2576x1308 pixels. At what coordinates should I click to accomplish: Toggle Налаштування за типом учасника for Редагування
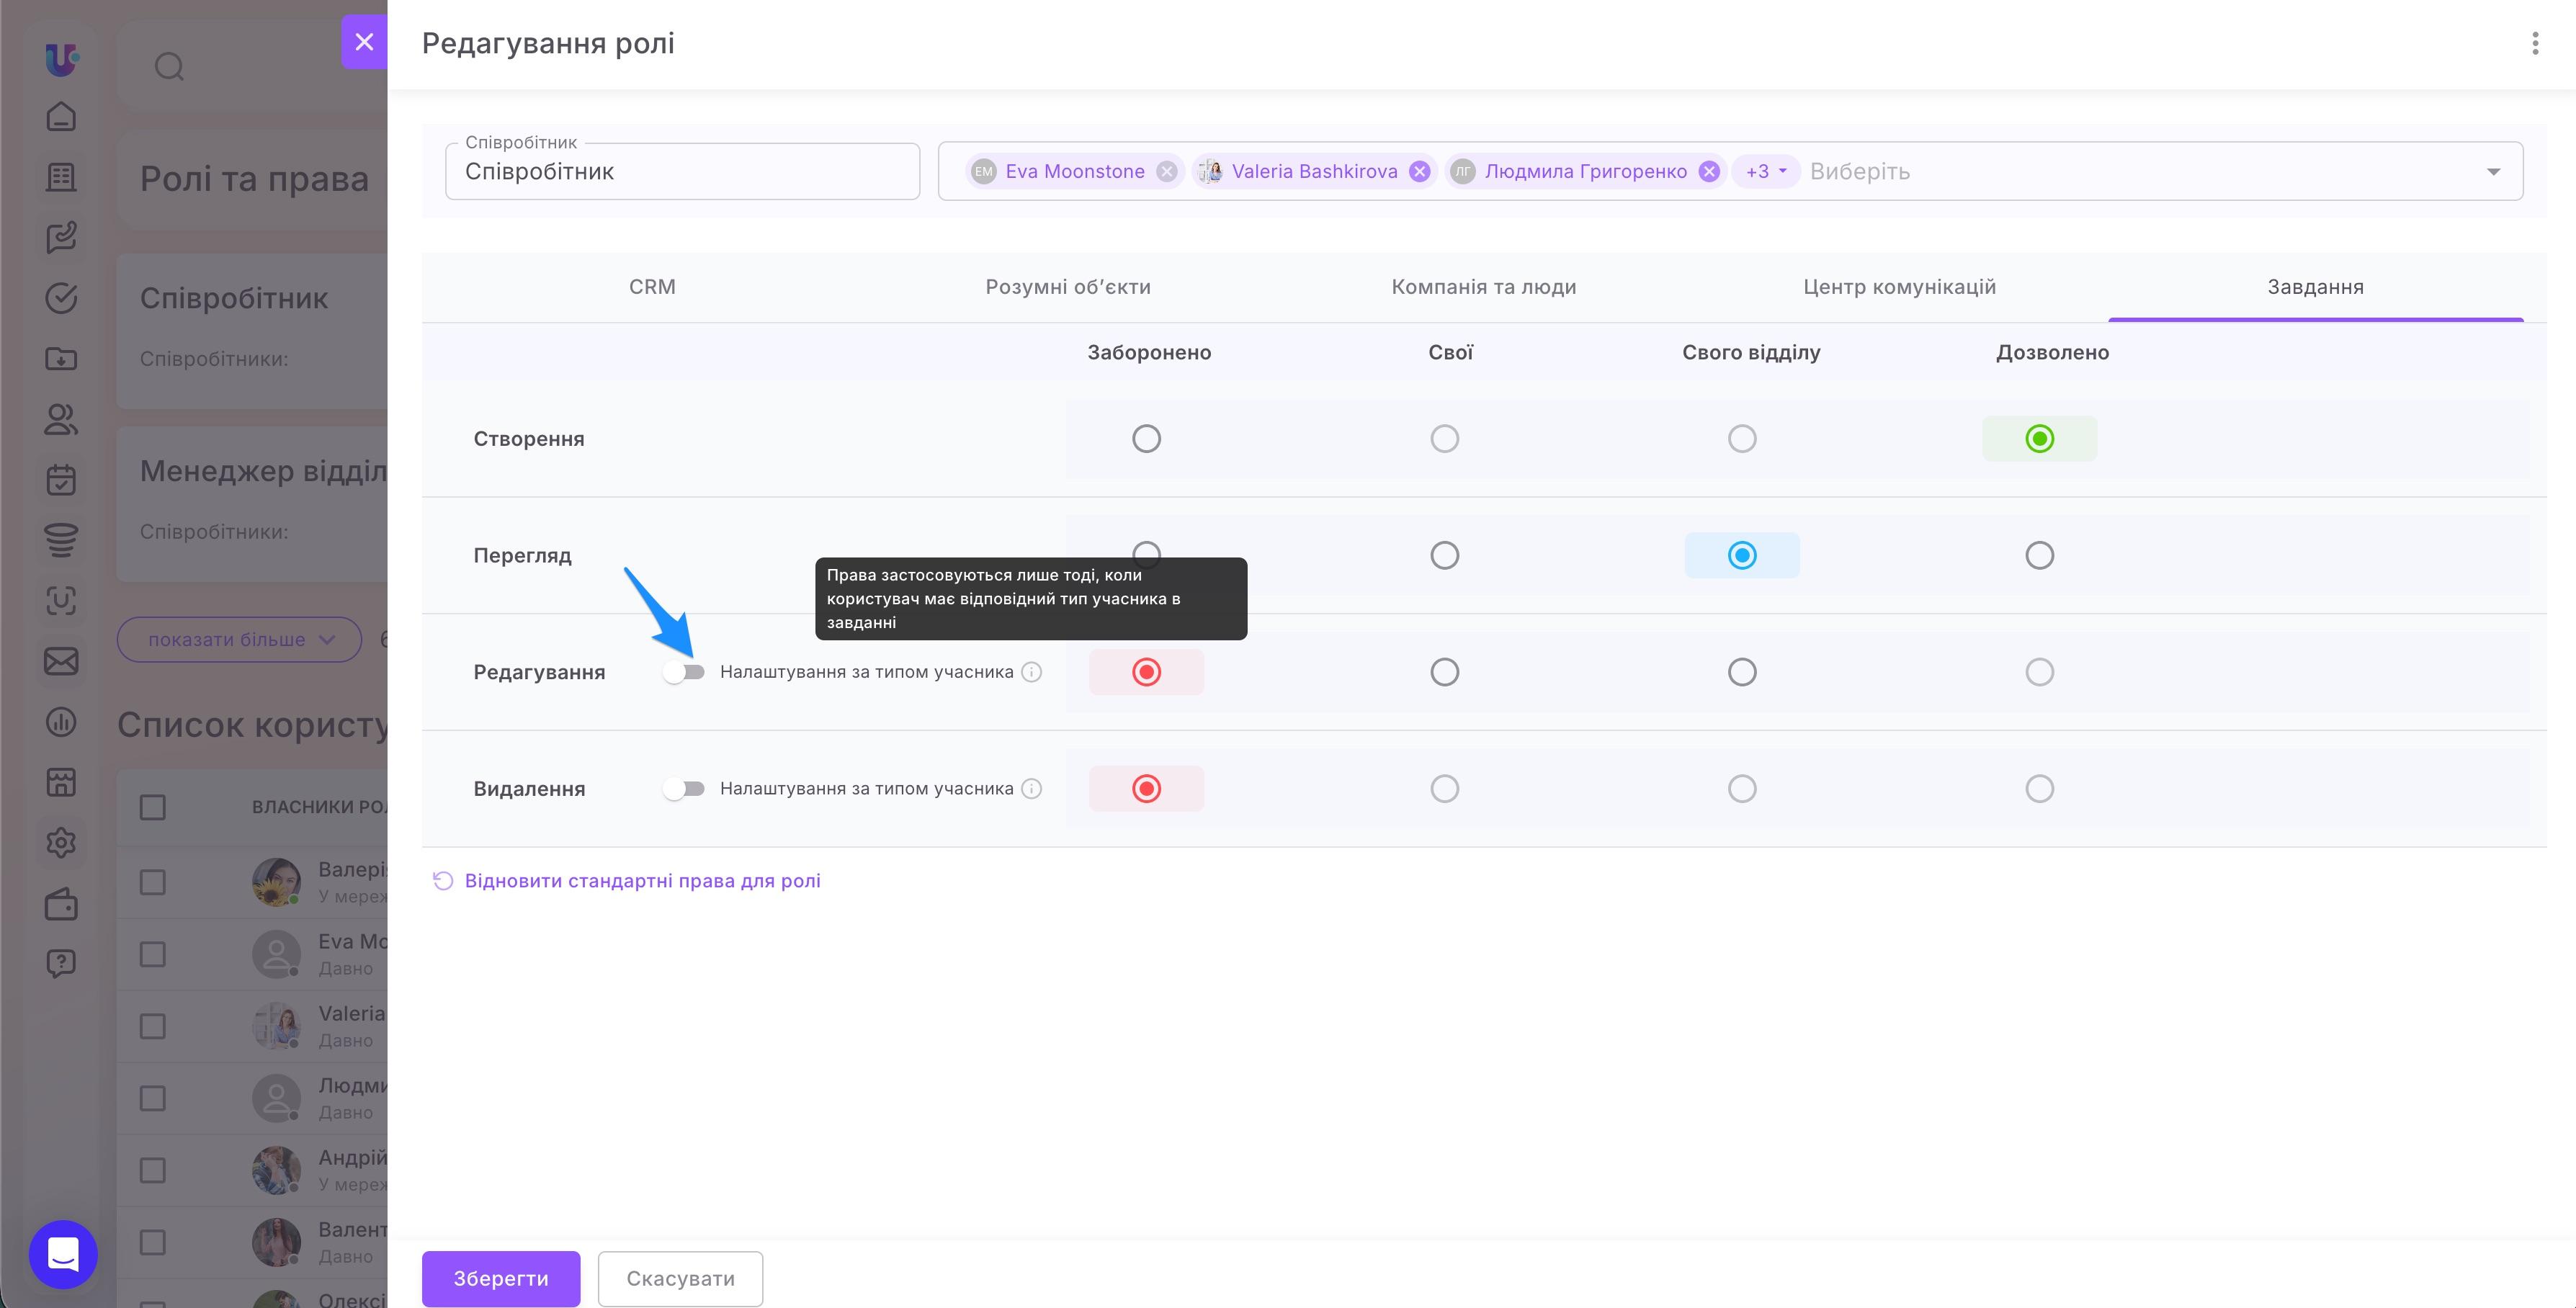click(684, 672)
